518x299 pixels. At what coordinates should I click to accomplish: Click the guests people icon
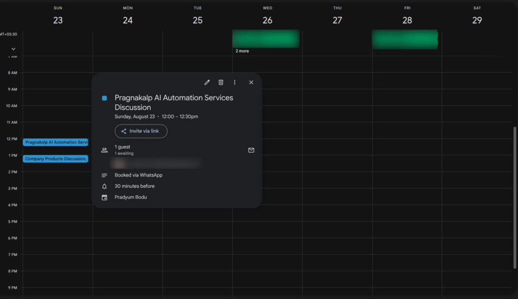(104, 150)
